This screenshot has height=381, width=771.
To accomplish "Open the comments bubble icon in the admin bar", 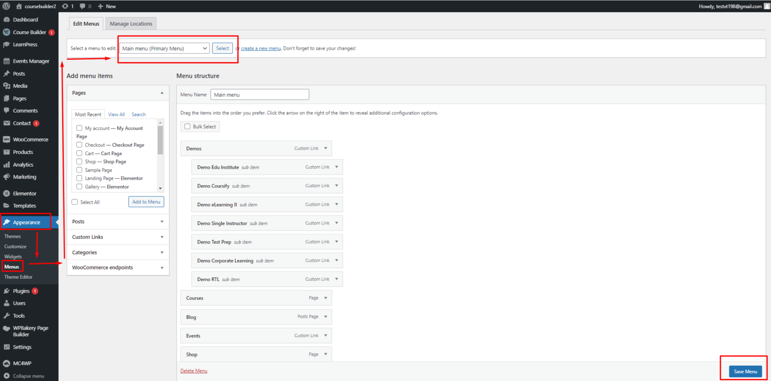I will point(82,6).
